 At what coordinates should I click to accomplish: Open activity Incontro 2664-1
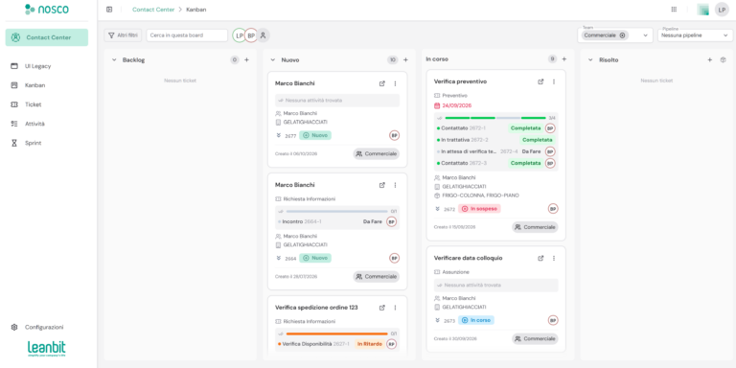pyautogui.click(x=337, y=221)
